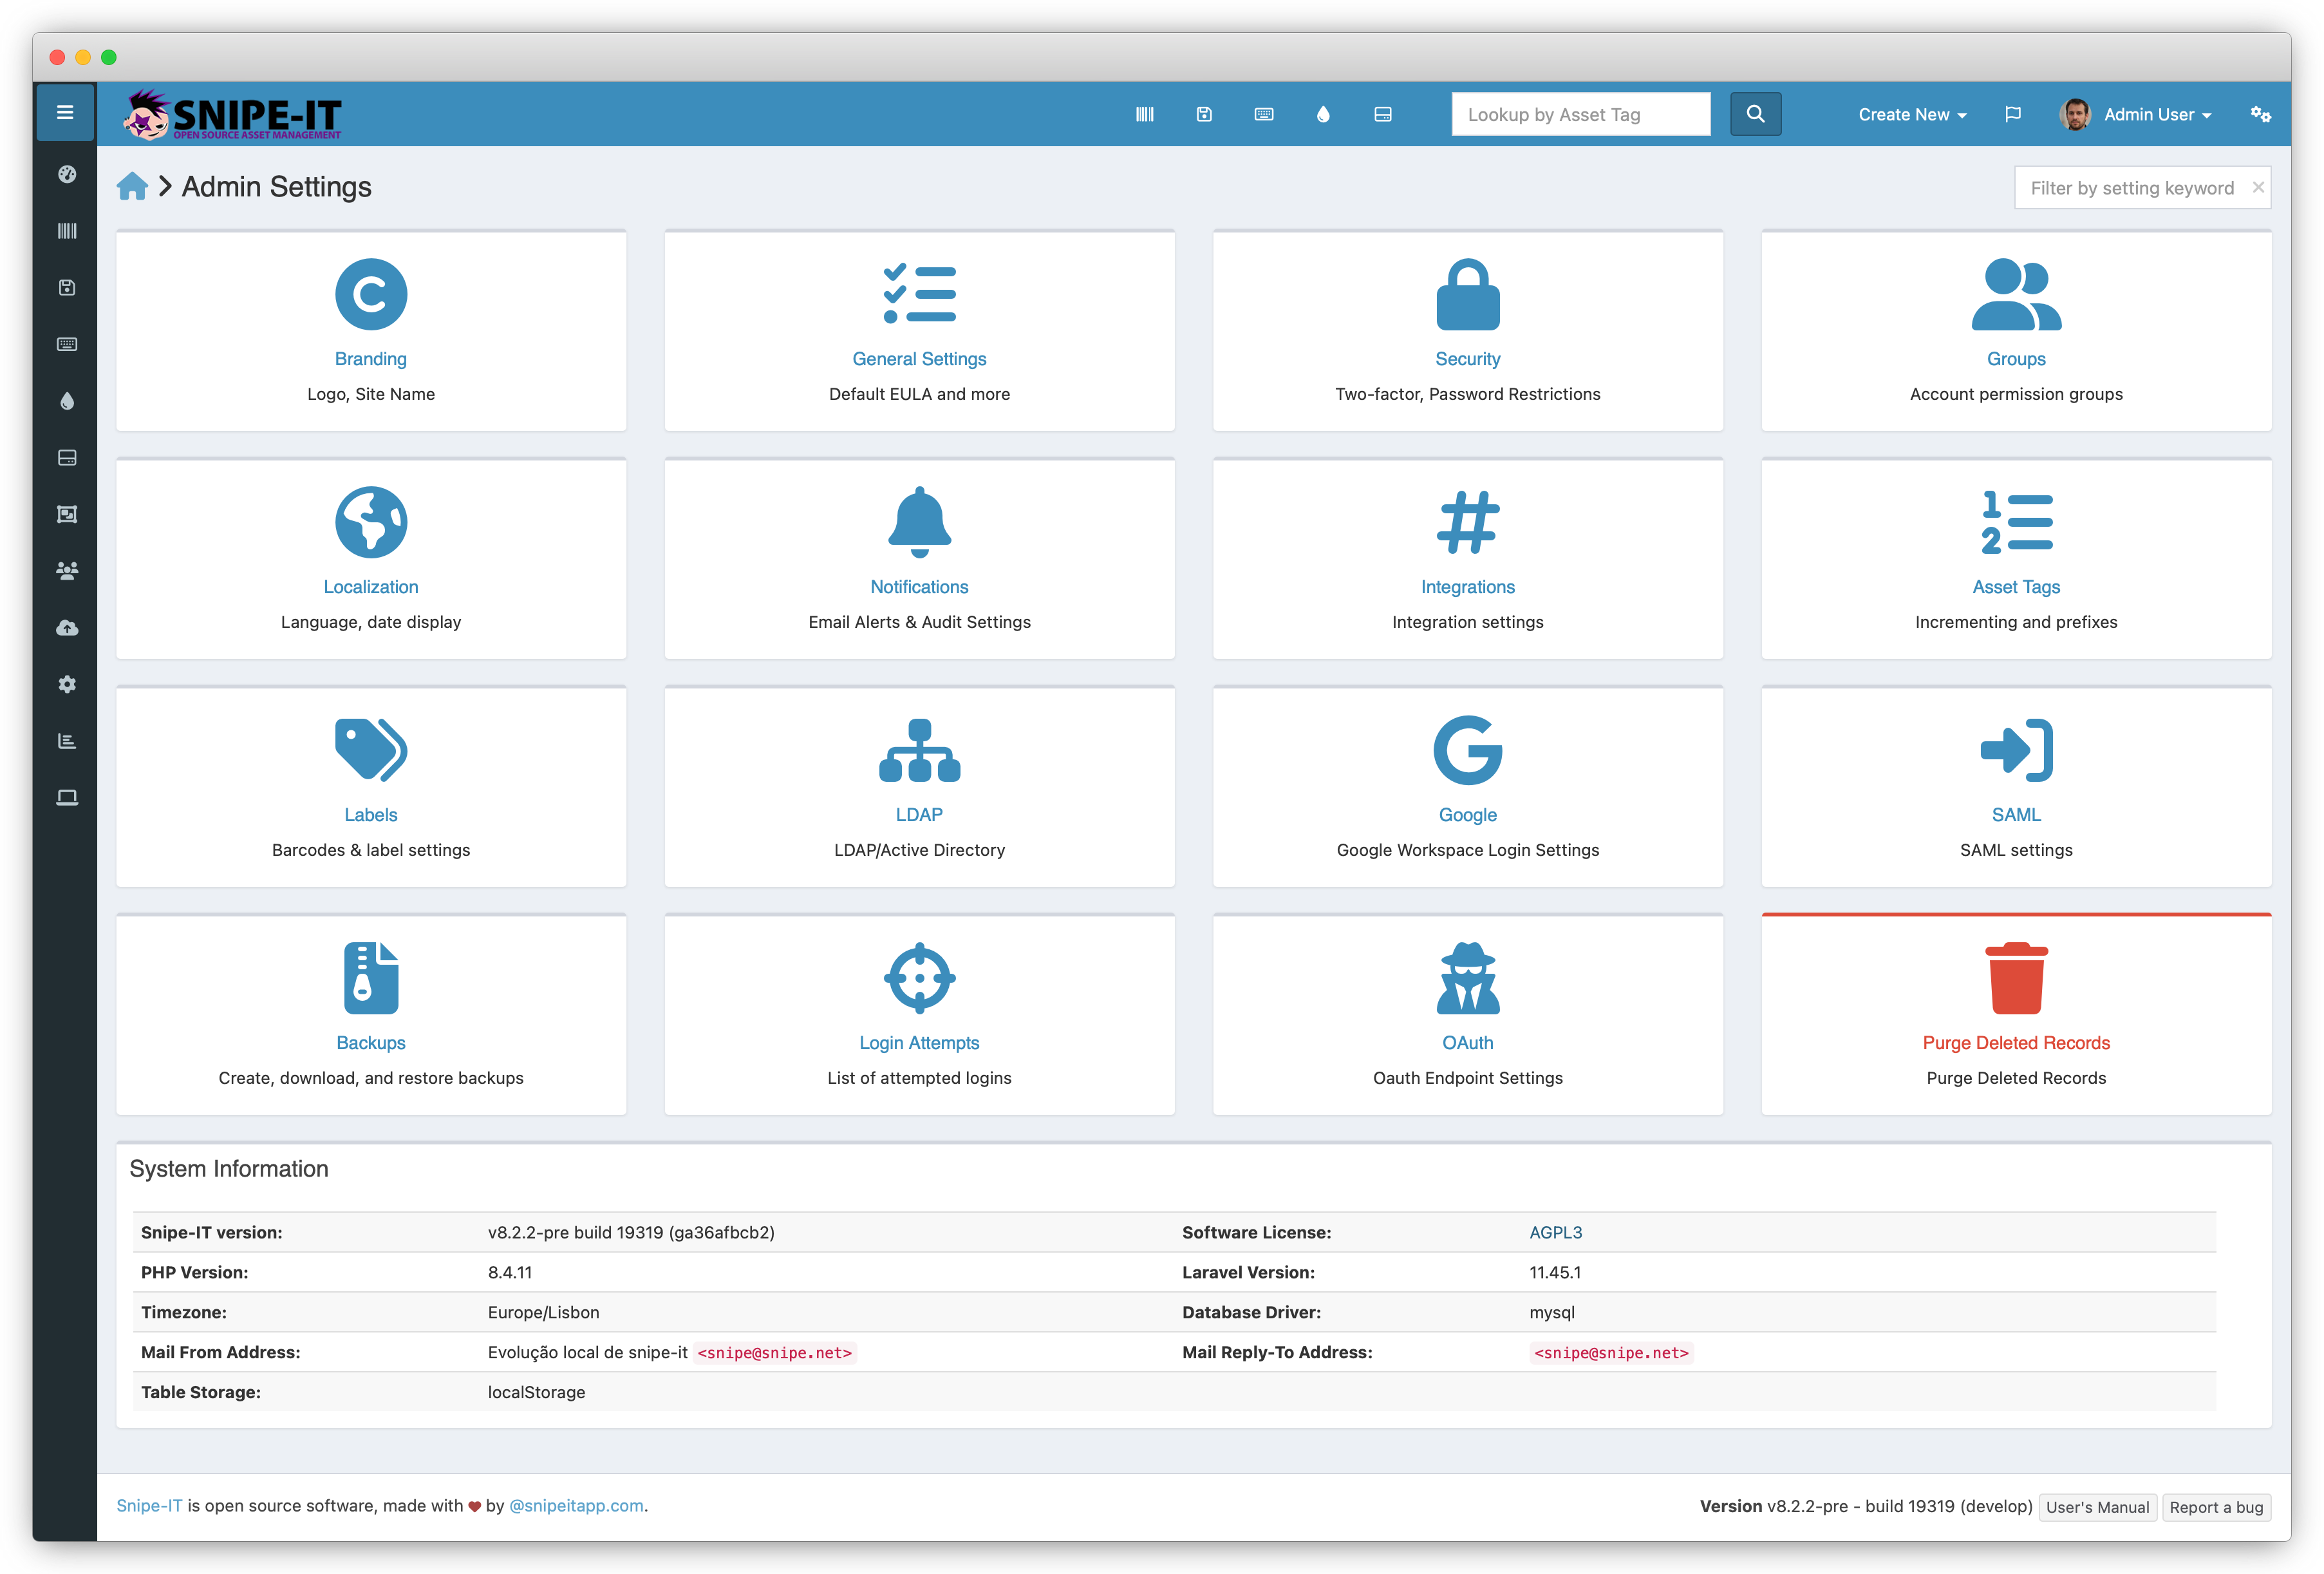
Task: Click the search magnifier button
Action: click(x=1755, y=114)
